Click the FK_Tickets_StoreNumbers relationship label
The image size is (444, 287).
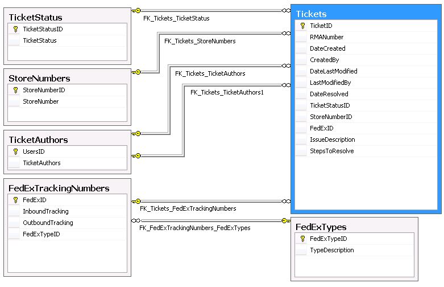click(200, 41)
